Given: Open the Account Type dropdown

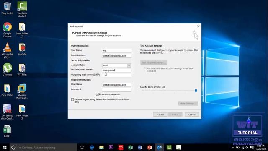Looking at the screenshot, I should pos(129,65).
